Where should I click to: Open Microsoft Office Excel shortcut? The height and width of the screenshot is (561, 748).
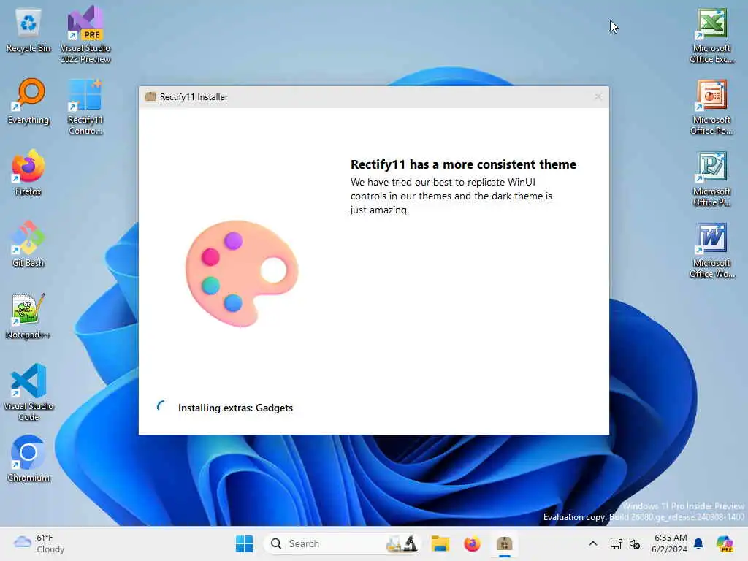point(711,35)
